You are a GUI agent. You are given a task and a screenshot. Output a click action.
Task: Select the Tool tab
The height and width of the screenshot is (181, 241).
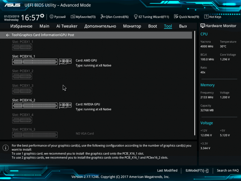point(168,26)
